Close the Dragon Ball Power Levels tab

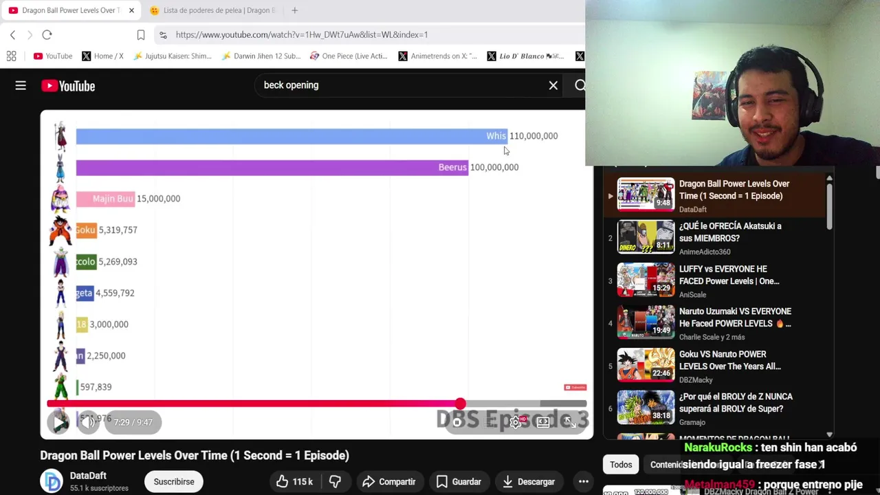pos(131,10)
